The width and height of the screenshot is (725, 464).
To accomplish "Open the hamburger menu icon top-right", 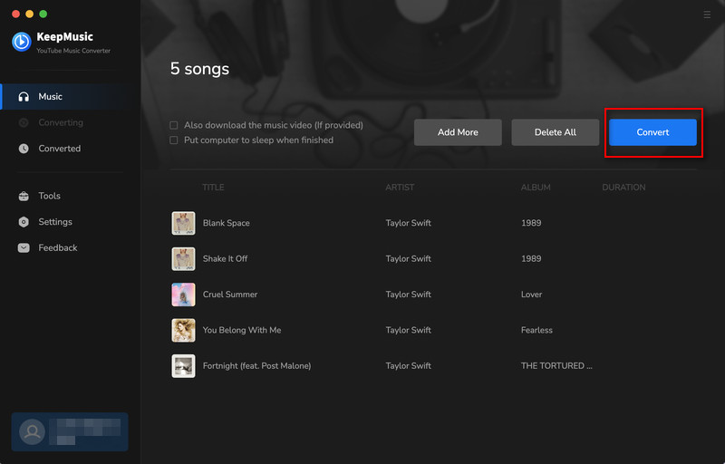I will (707, 14).
